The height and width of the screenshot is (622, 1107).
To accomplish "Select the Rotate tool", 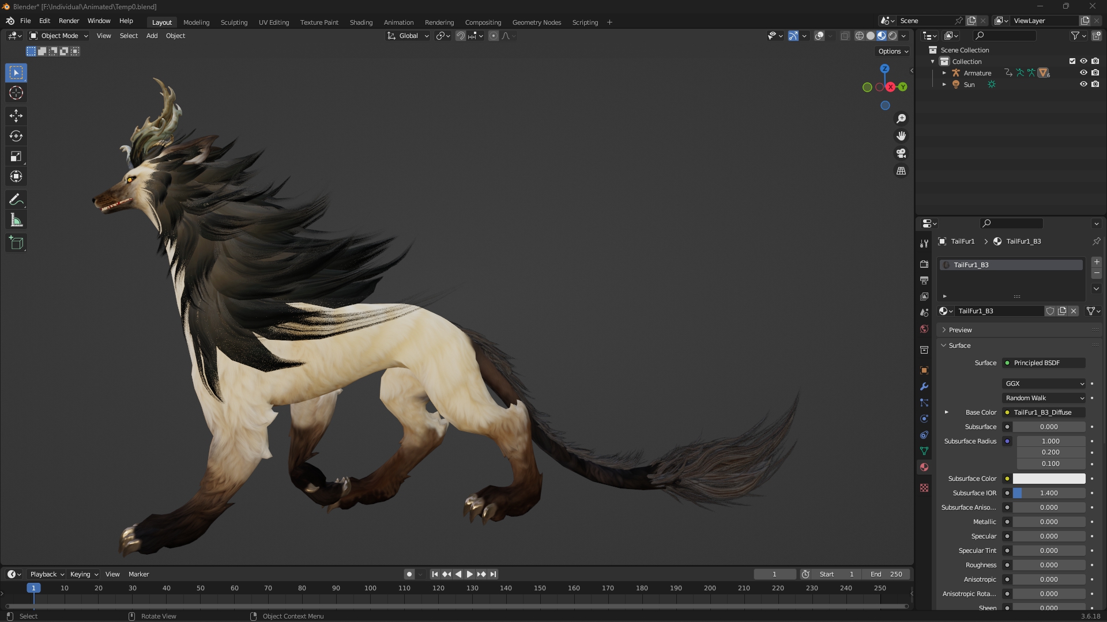I will (16, 136).
